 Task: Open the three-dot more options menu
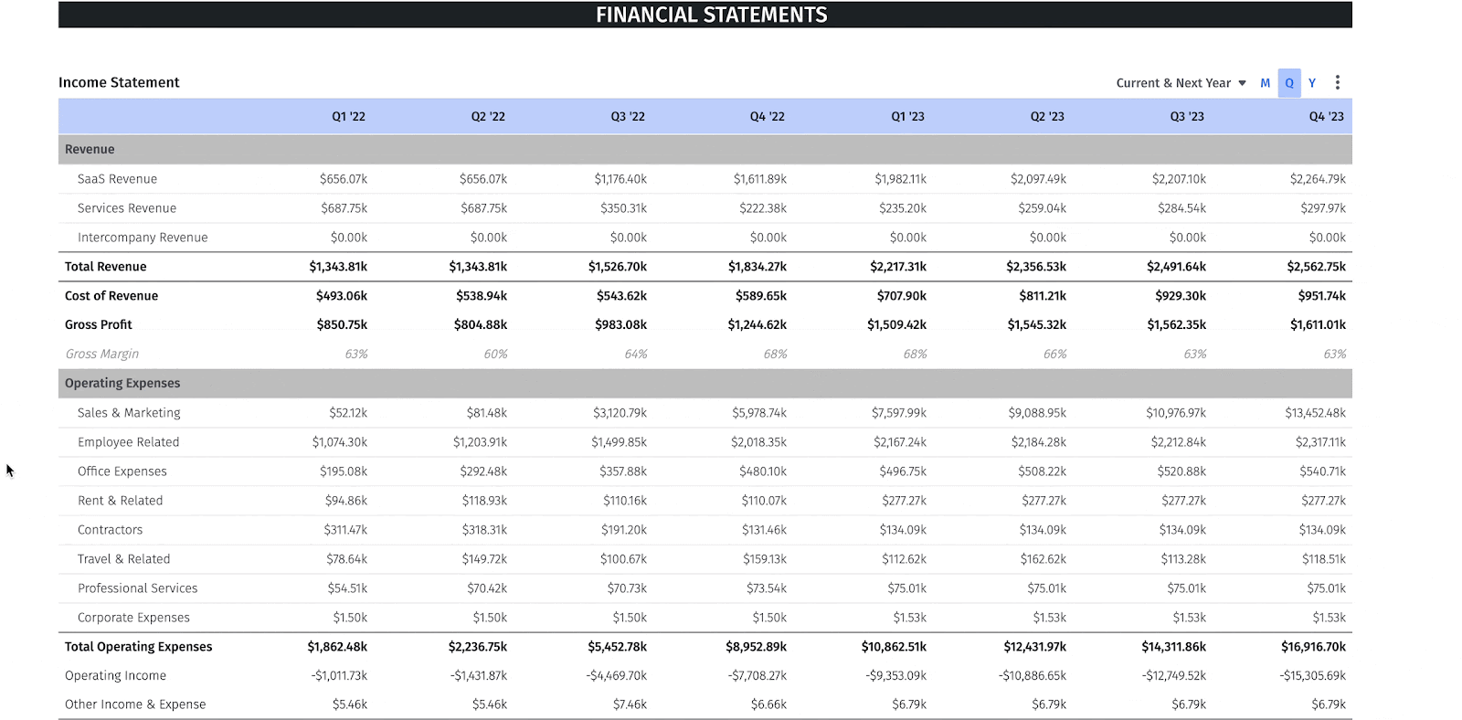point(1338,82)
